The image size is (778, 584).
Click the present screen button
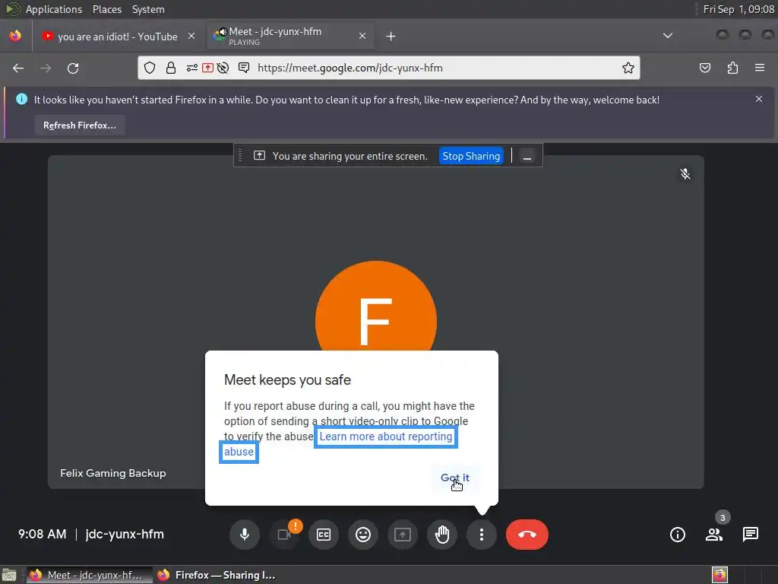tap(403, 535)
